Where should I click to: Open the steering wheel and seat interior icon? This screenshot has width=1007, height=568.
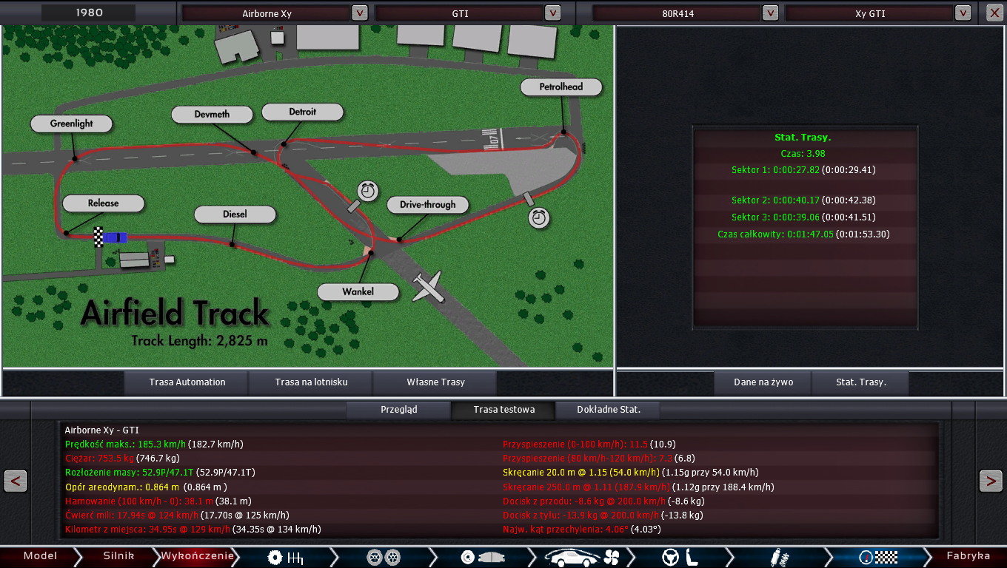[x=680, y=557]
